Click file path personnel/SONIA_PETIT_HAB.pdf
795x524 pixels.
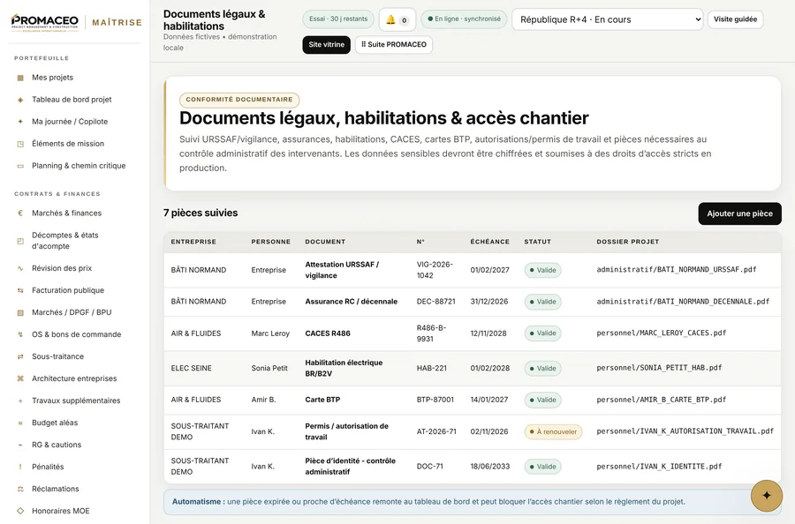(x=659, y=368)
